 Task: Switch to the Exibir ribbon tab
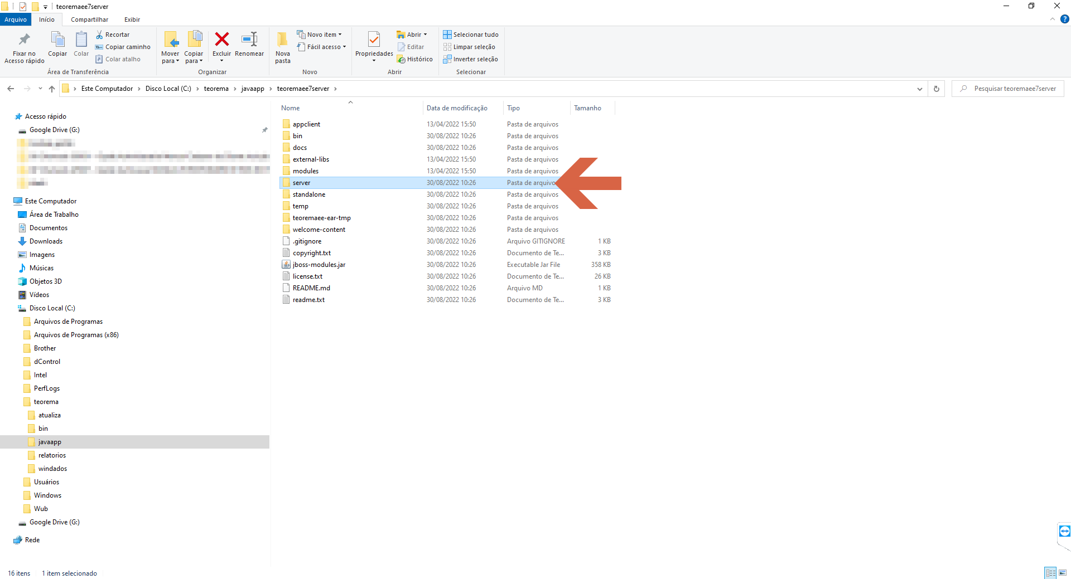pos(132,20)
